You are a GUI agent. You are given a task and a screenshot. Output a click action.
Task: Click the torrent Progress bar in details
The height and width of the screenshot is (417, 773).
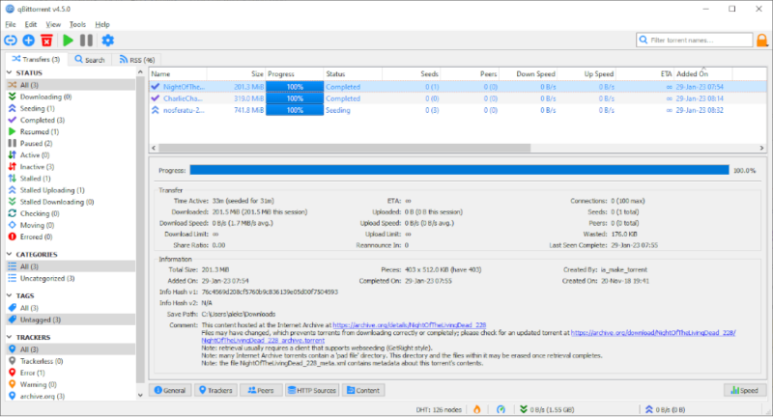pos(459,170)
